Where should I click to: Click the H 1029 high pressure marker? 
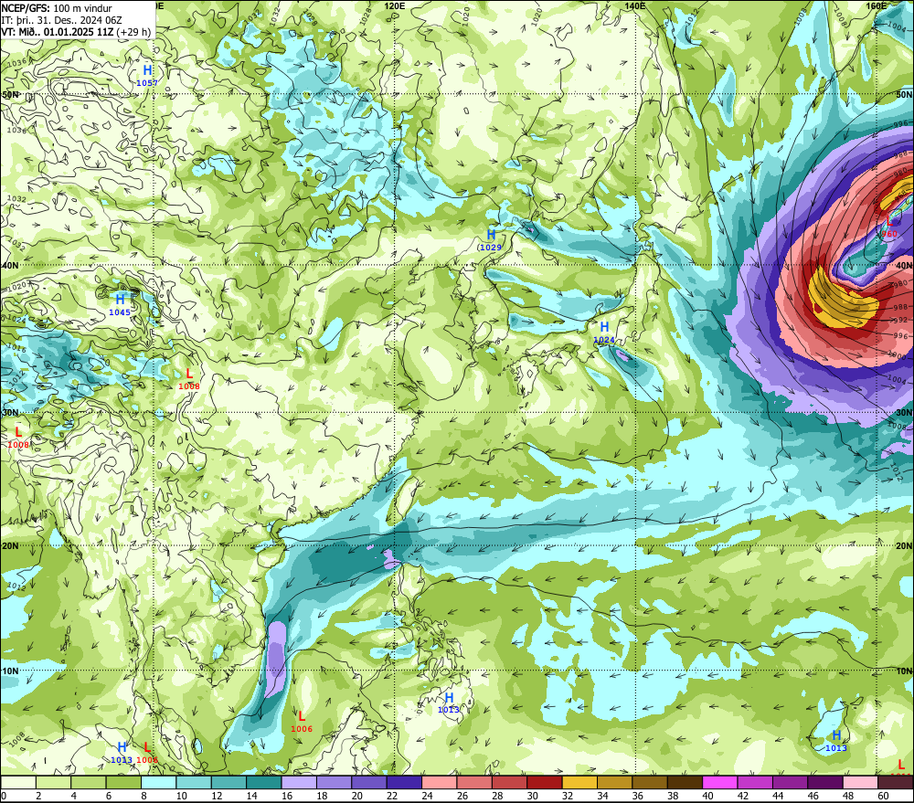click(x=491, y=239)
